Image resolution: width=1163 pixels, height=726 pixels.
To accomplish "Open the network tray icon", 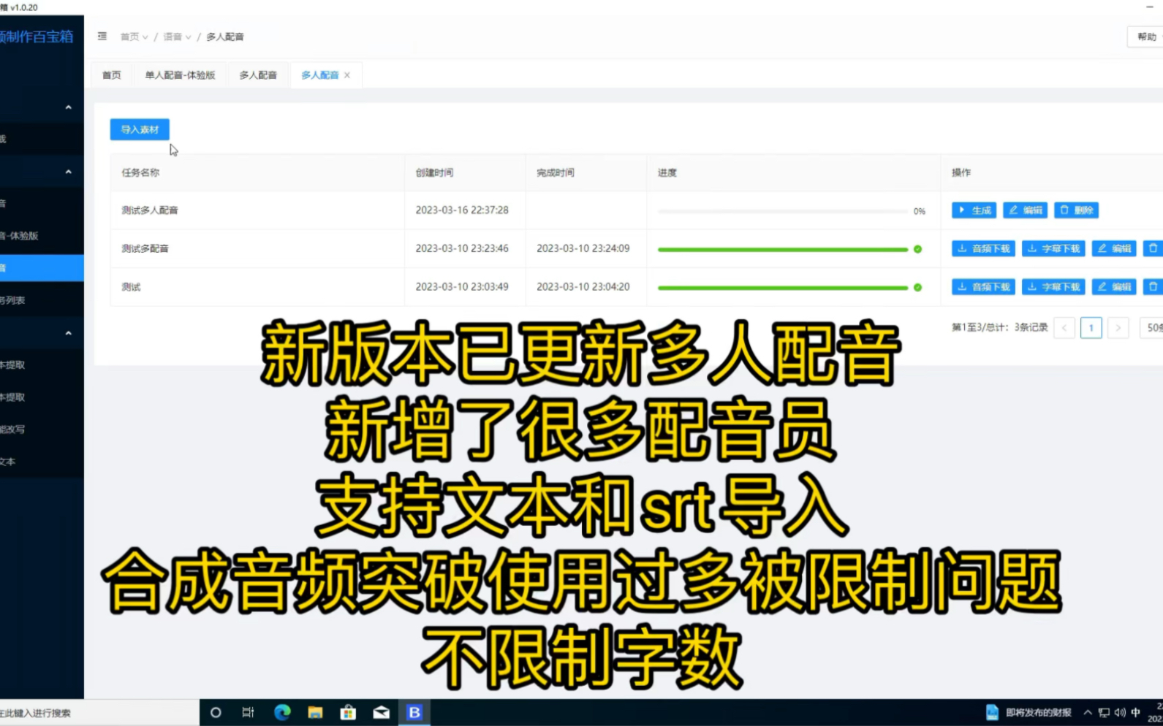I will pyautogui.click(x=1104, y=712).
